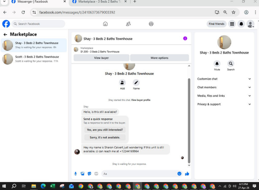Go to the Home feed icon
Image resolution: width=259 pixels, height=190 pixels.
(x=105, y=24)
